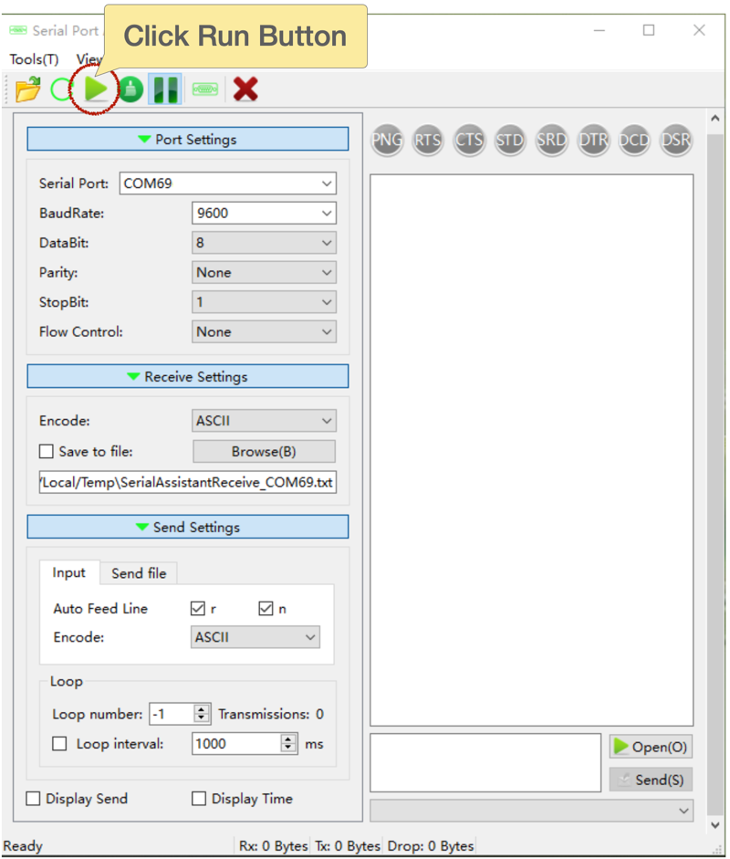The image size is (730, 859).
Task: Open the BaudRate dropdown
Action: [x=264, y=214]
